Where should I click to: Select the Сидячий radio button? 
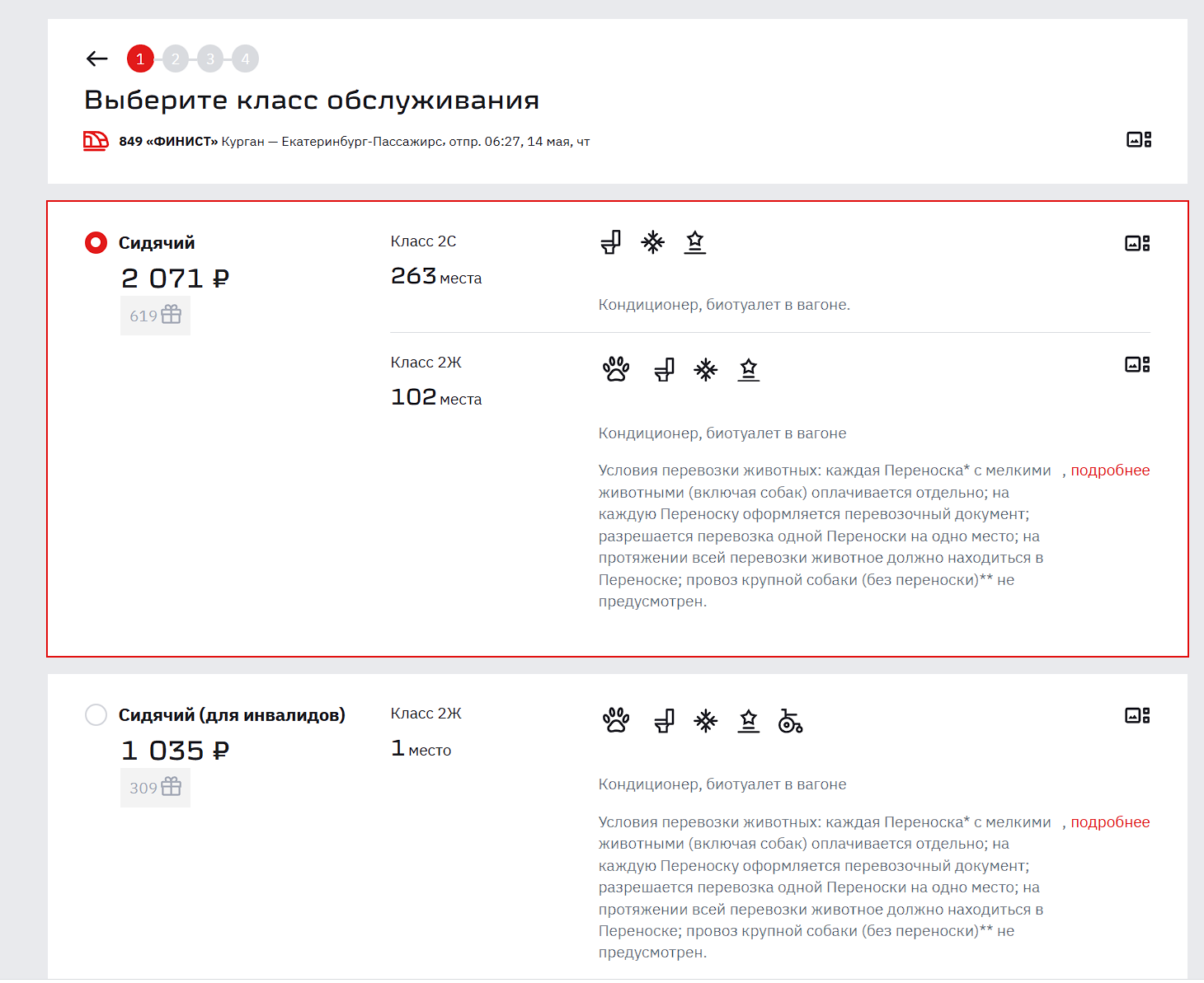(96, 243)
